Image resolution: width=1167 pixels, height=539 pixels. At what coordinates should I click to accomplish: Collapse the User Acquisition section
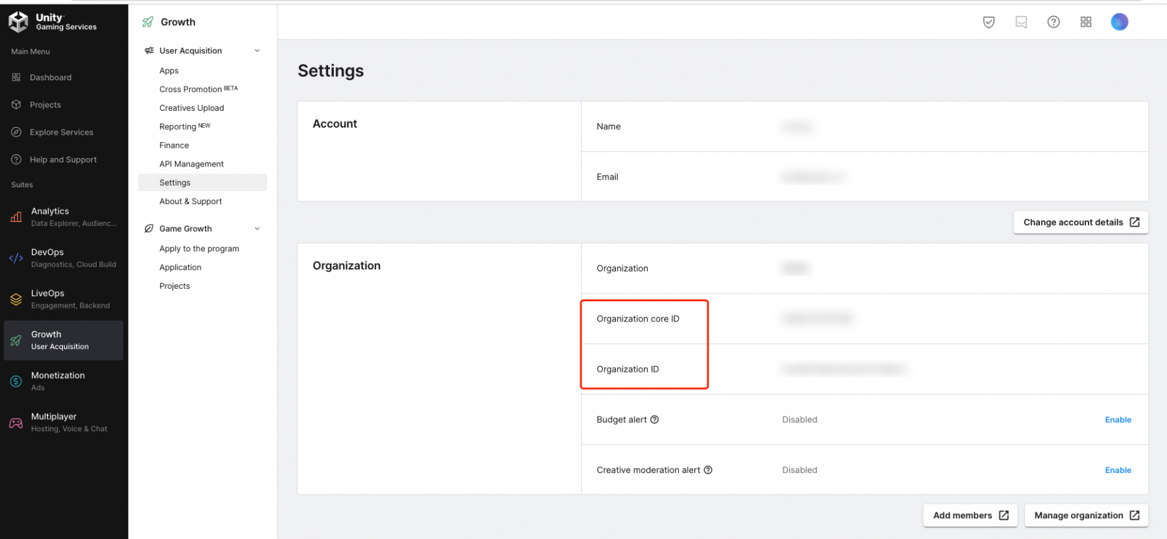click(x=257, y=51)
